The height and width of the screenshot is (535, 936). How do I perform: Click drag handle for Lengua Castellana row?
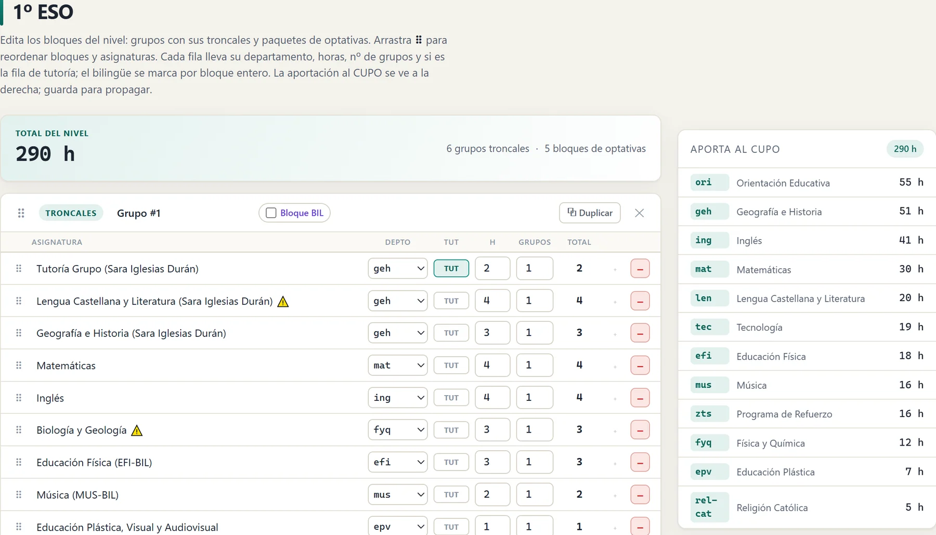19,301
